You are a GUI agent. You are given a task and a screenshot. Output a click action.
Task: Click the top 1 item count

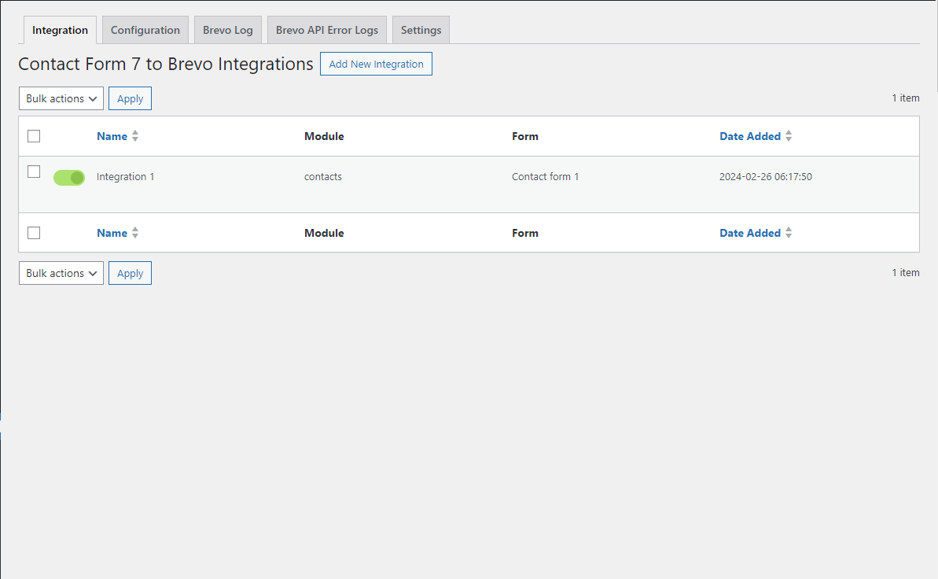(906, 98)
